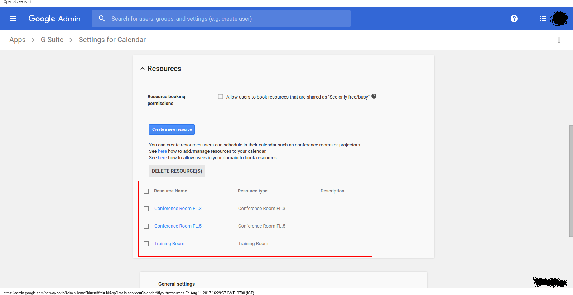Click Create a new resource button
Viewport: 573px width, 295px height.
[172, 130]
